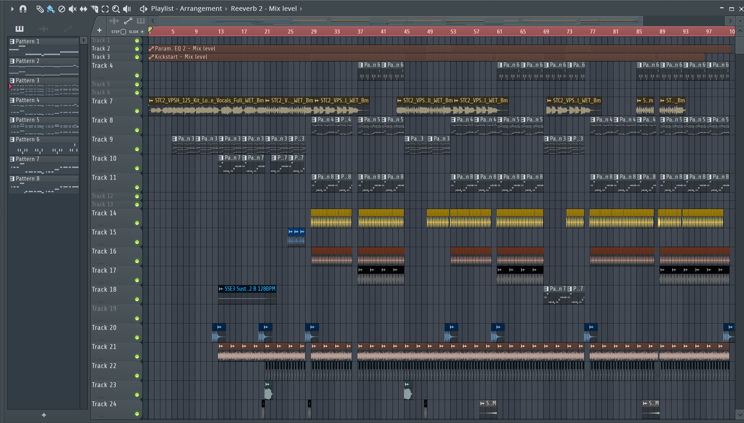
Task: Click speaker icon beside Playlist title
Action: click(143, 9)
